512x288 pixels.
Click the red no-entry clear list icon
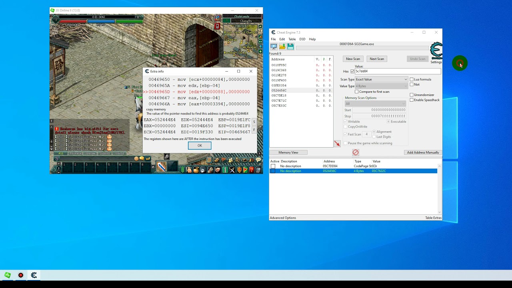coord(356,152)
